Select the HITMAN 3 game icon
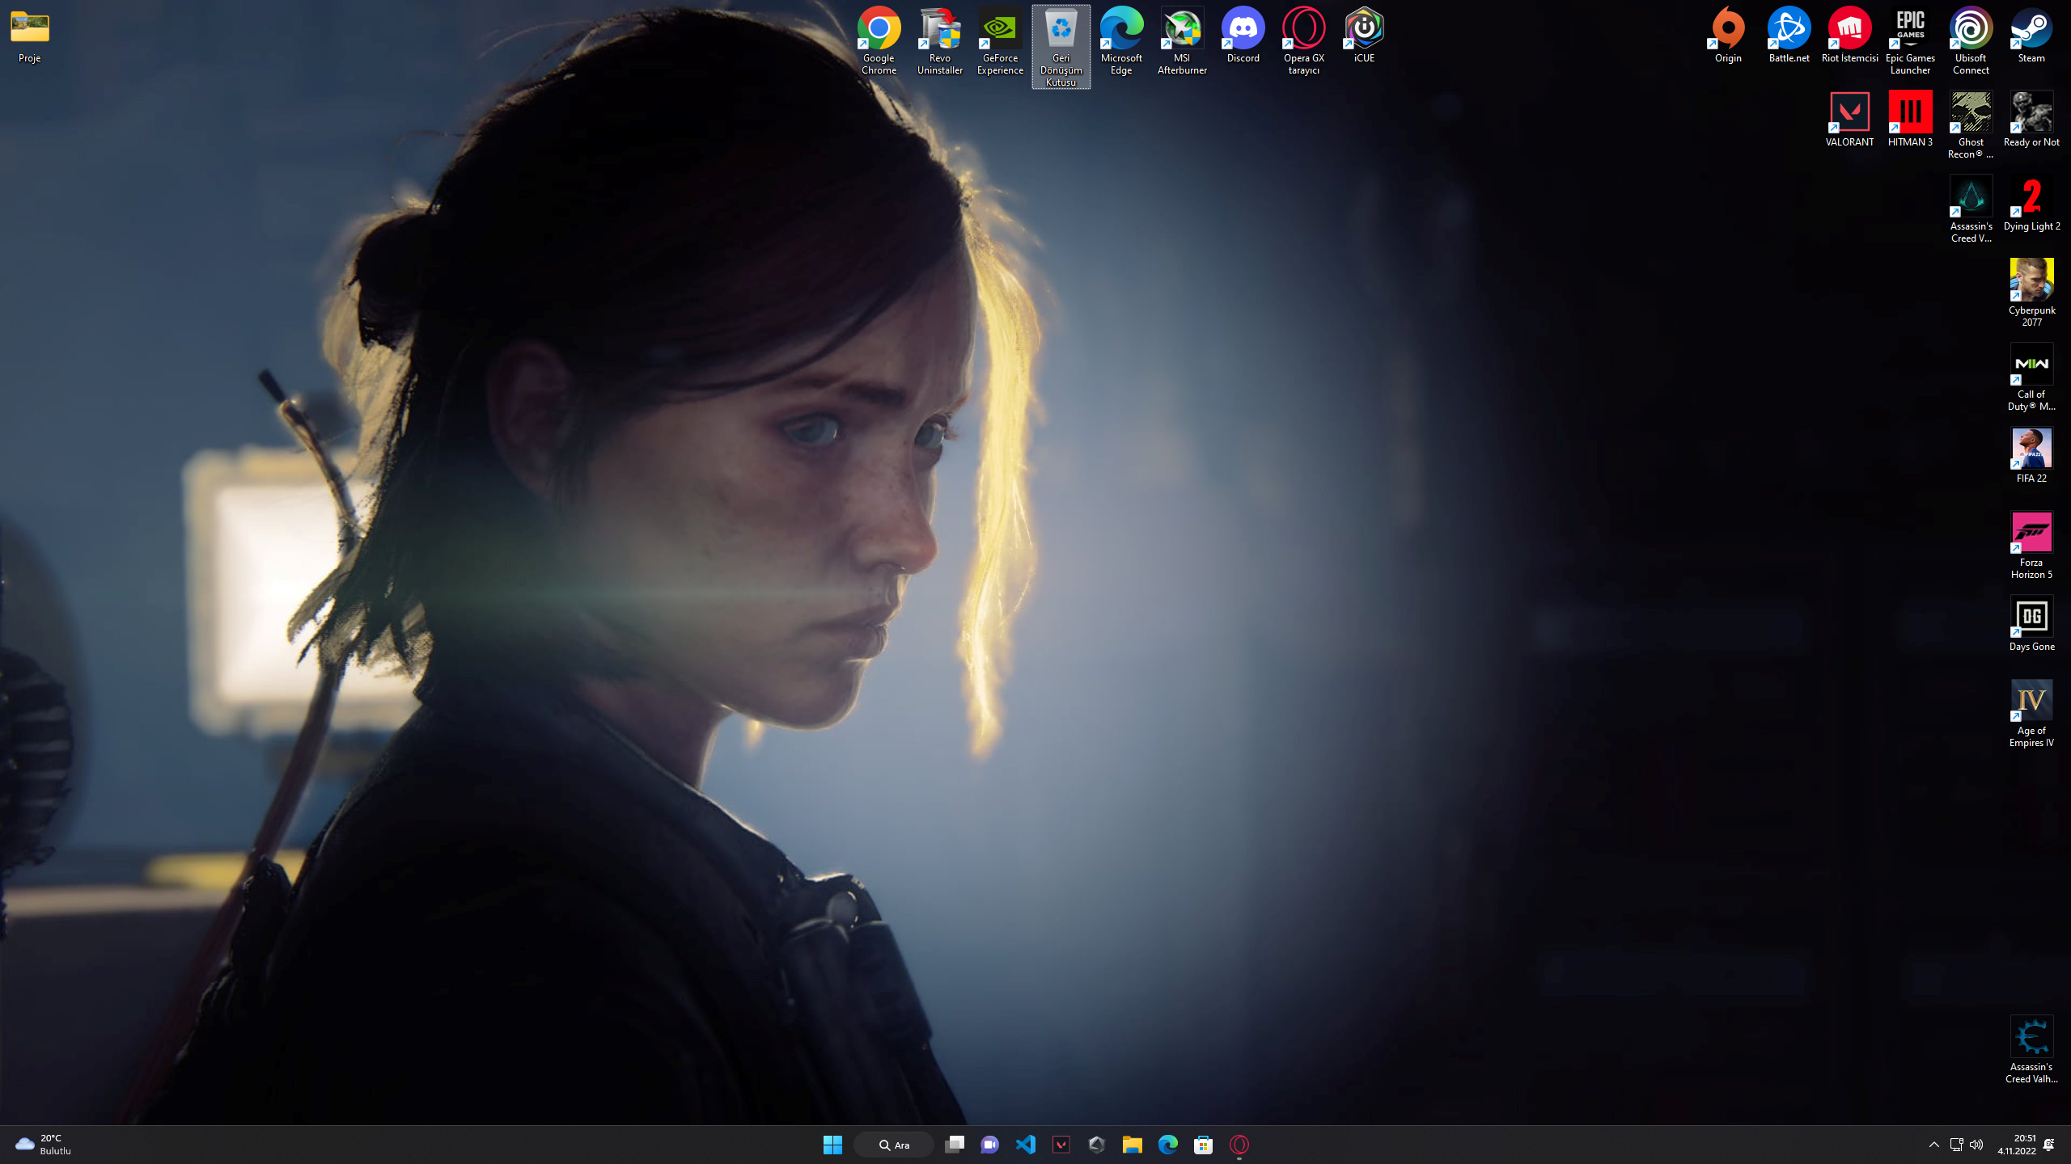Viewport: 2071px width, 1164px height. (x=1910, y=120)
